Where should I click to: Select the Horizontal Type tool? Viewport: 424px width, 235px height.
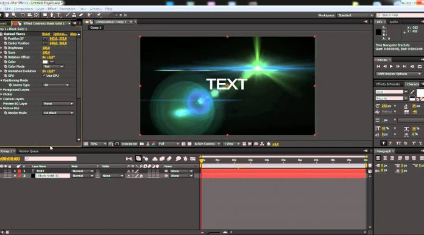[x=58, y=15]
